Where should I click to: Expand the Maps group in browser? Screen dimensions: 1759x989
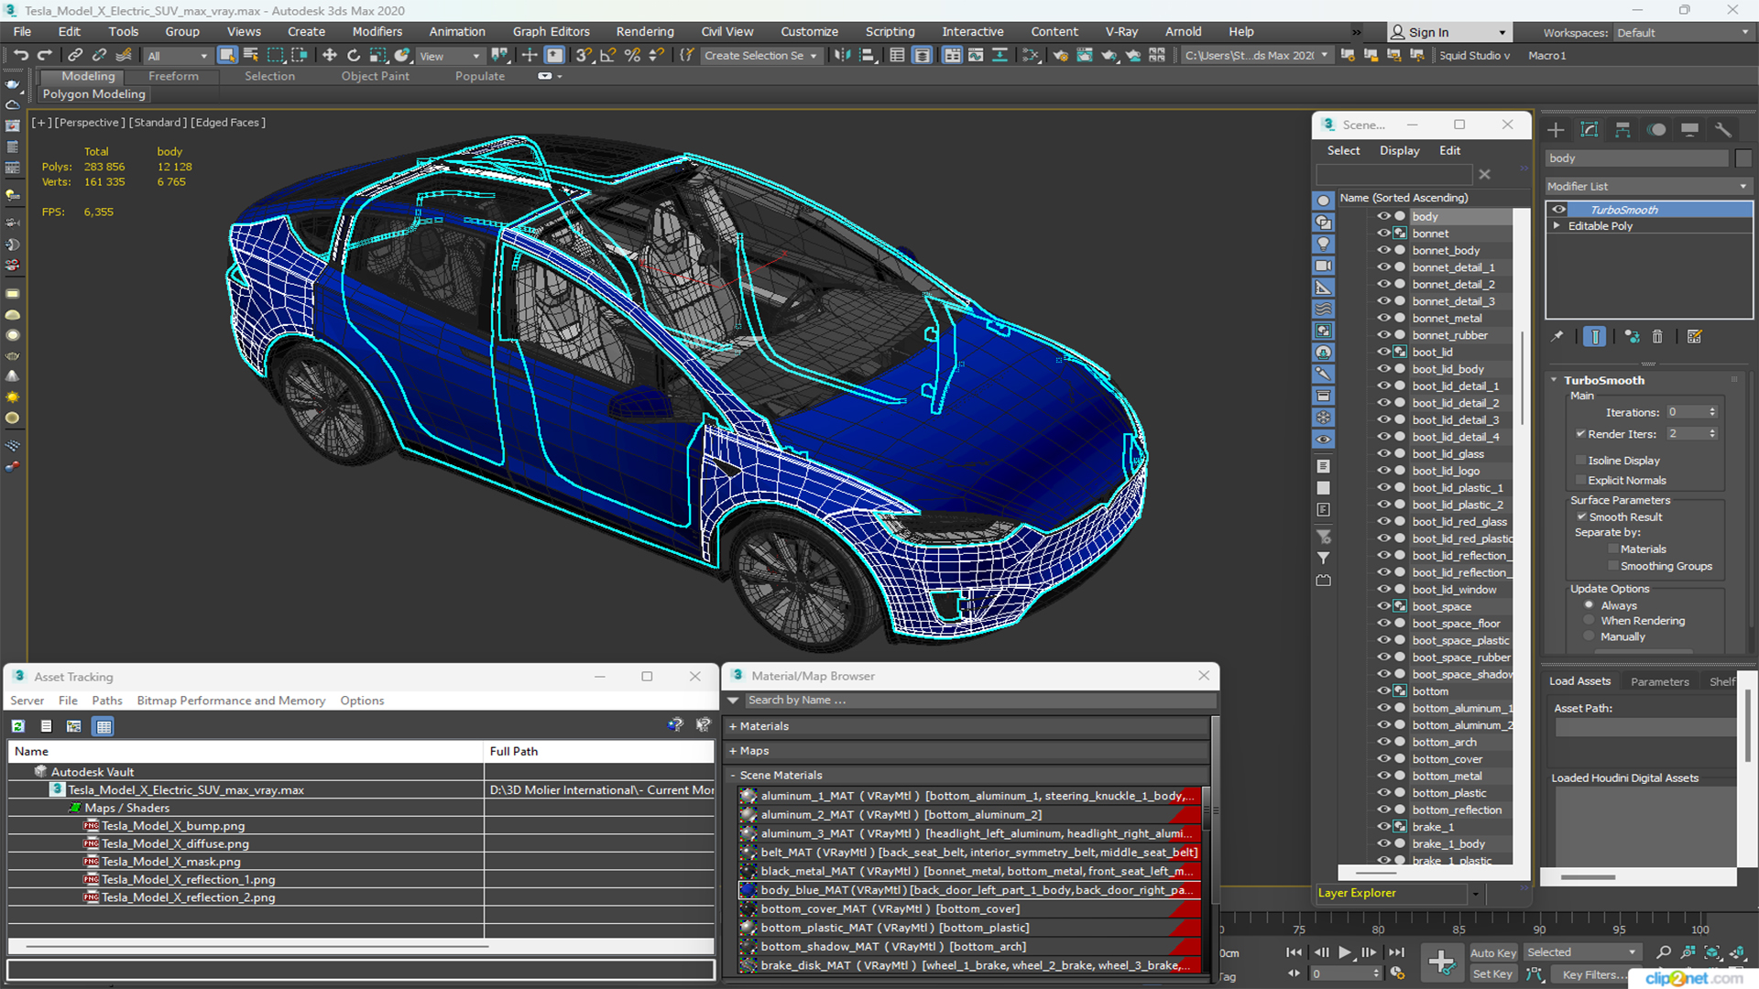[x=733, y=751]
